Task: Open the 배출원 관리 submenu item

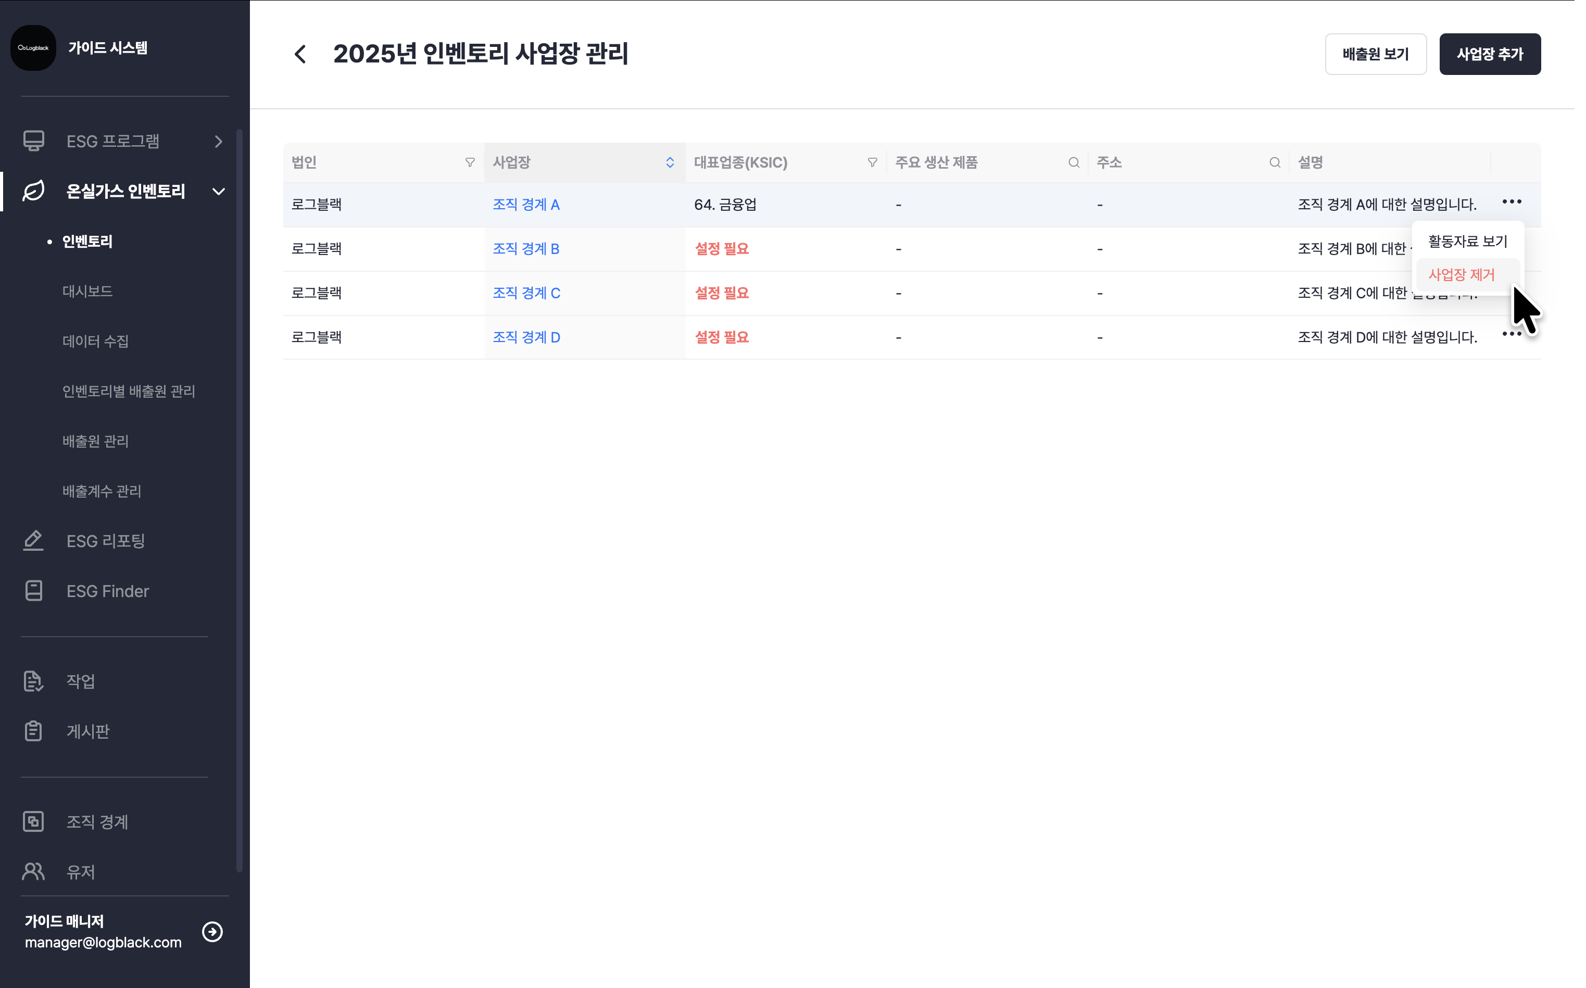Action: click(95, 441)
